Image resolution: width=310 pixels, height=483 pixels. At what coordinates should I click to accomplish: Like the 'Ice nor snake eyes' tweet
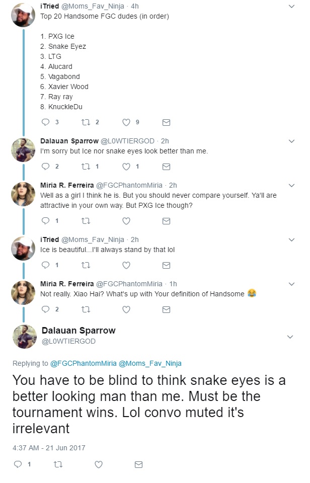click(x=126, y=167)
